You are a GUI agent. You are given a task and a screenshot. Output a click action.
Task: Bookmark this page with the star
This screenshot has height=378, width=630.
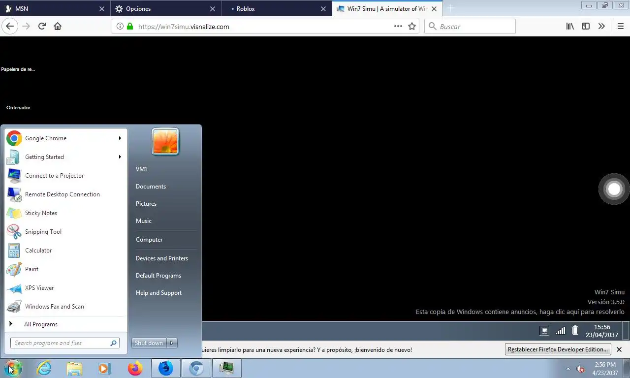(412, 27)
